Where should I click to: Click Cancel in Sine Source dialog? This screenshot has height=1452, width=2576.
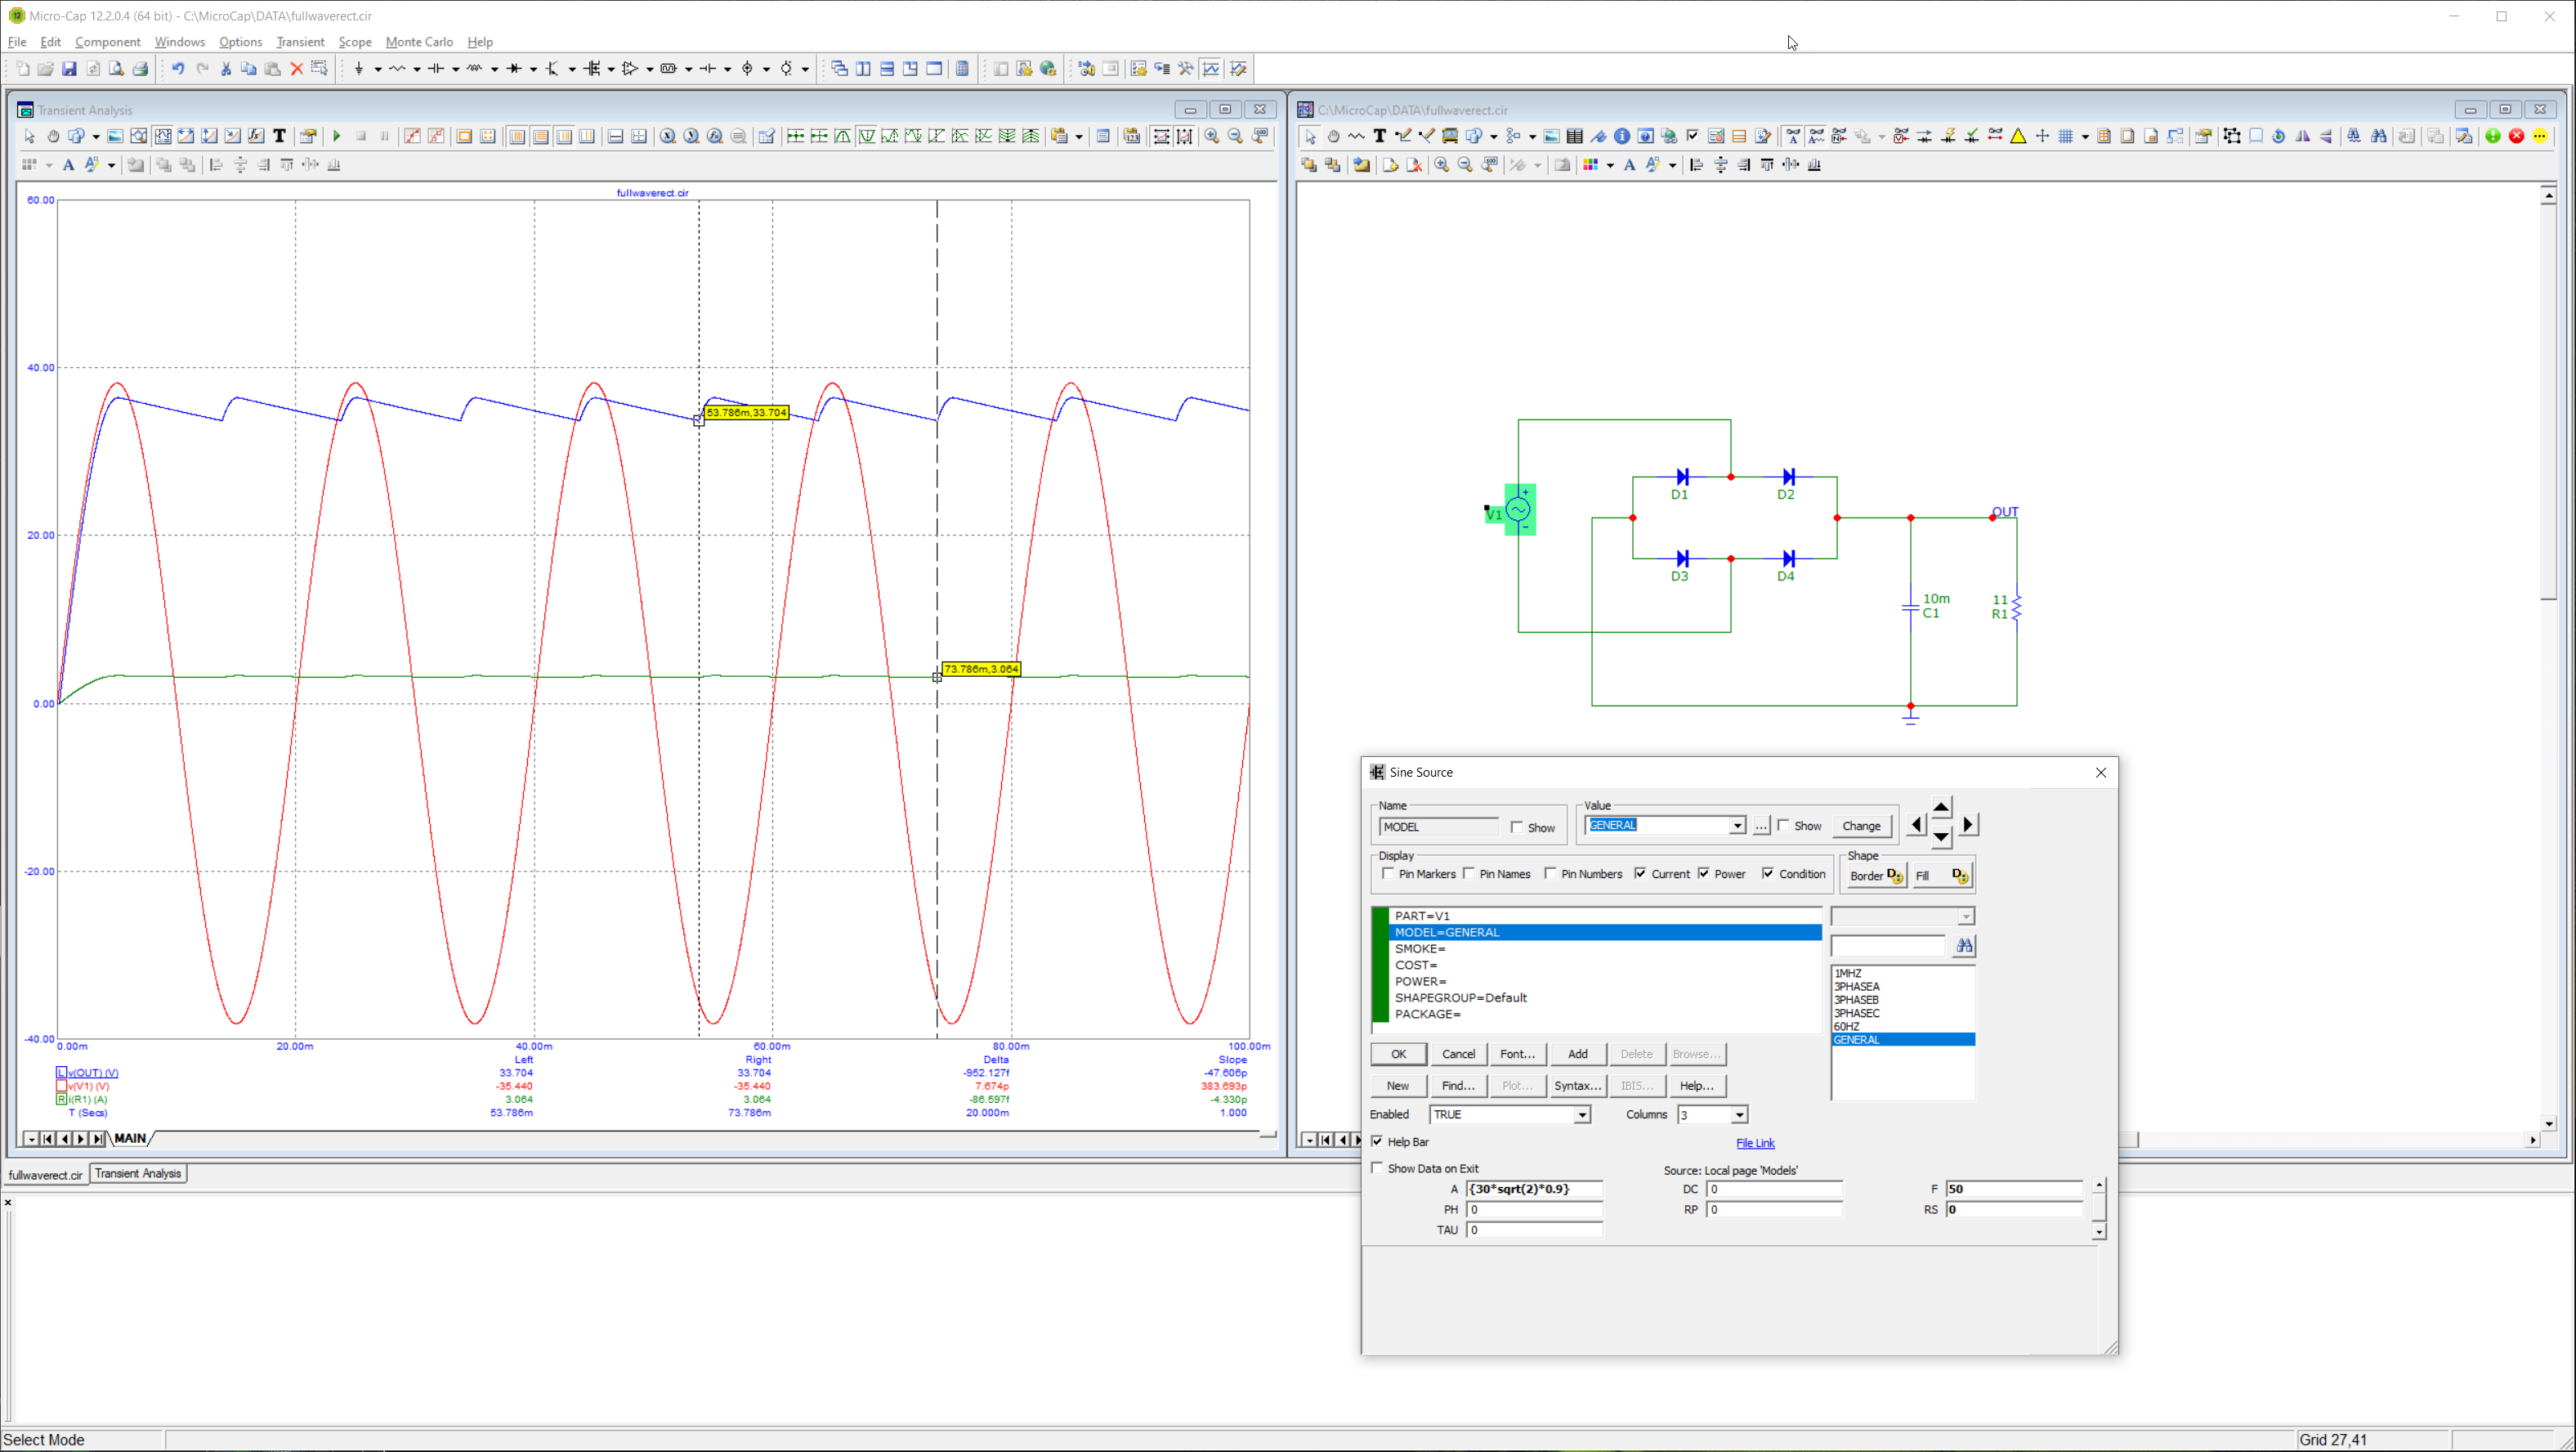[x=1458, y=1054]
